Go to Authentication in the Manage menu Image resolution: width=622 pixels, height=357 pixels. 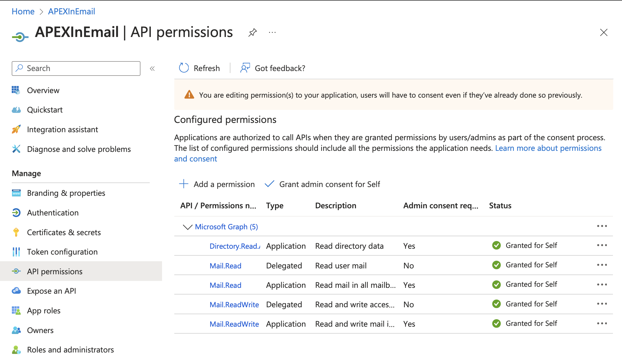pyautogui.click(x=53, y=213)
